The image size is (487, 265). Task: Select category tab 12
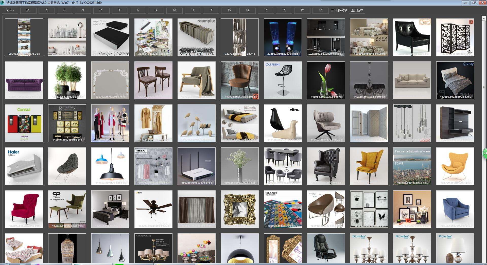coord(211,10)
